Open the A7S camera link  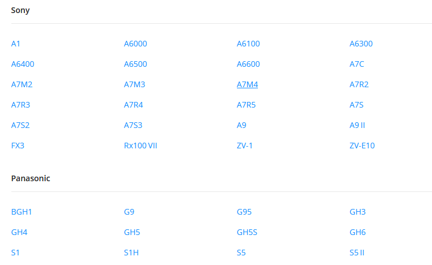coord(357,105)
